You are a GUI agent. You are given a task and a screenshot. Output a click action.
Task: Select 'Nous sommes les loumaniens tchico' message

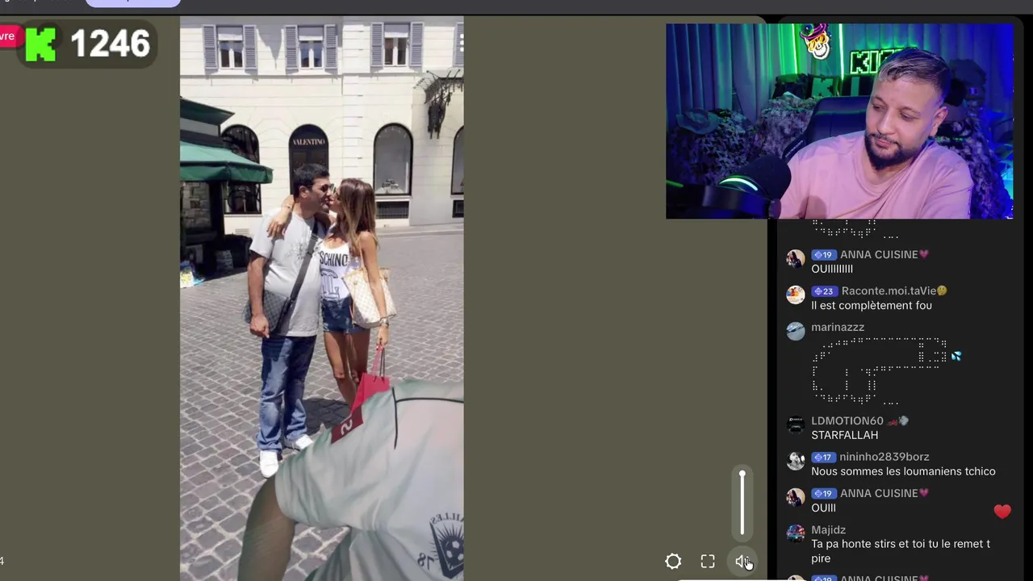[903, 471]
